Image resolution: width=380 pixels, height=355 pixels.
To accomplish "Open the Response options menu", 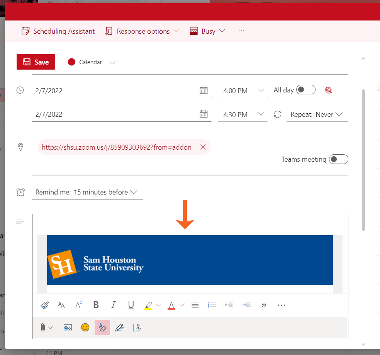I will click(x=142, y=31).
